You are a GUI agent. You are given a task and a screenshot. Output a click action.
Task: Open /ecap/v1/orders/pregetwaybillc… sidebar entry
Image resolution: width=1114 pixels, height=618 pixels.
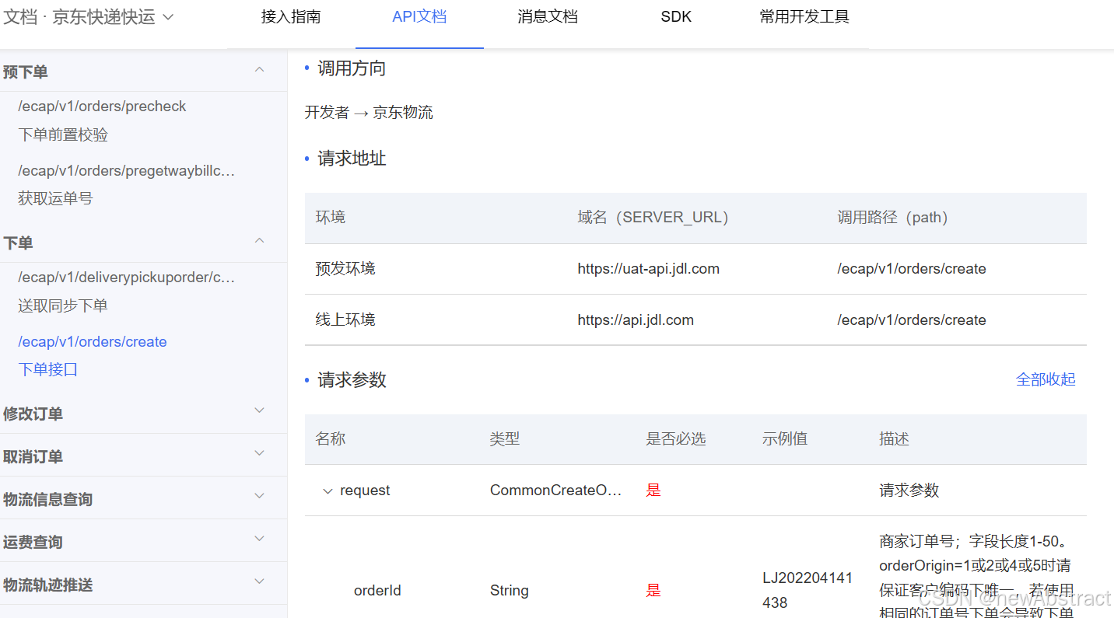coord(126,170)
